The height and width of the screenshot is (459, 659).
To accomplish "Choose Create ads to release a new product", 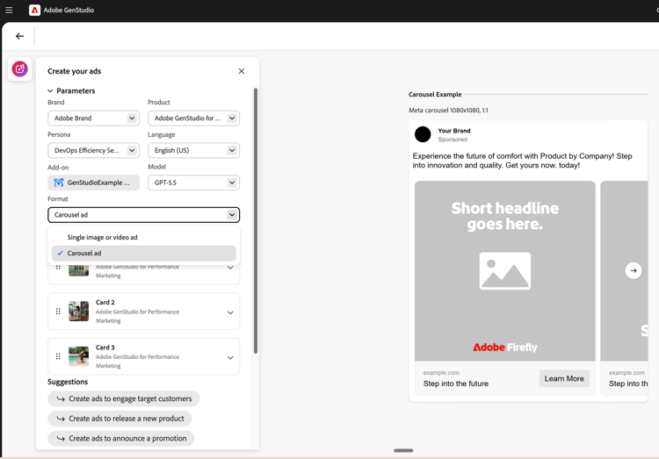I will point(119,419).
